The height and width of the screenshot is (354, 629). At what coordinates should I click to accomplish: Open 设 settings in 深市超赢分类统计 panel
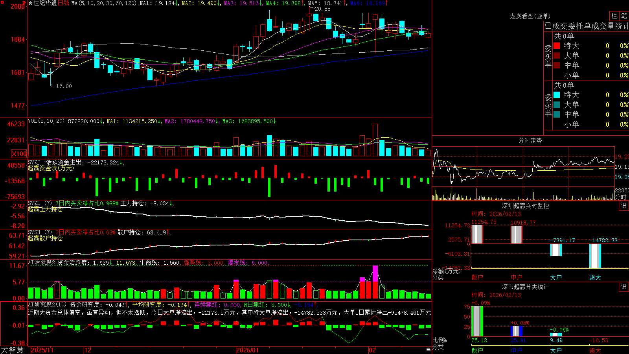pyautogui.click(x=624, y=287)
